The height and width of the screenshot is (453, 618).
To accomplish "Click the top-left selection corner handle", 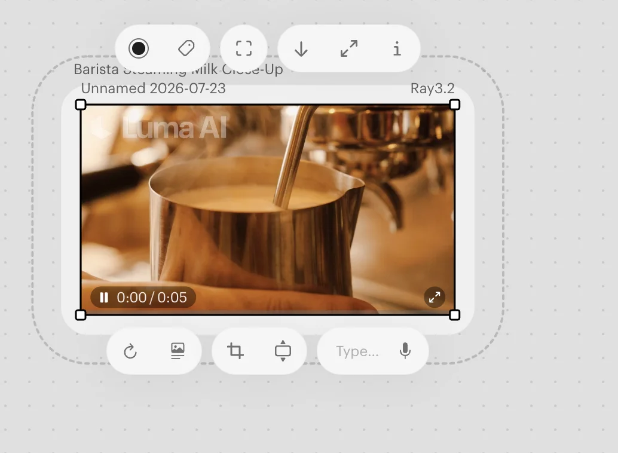I will tap(81, 105).
